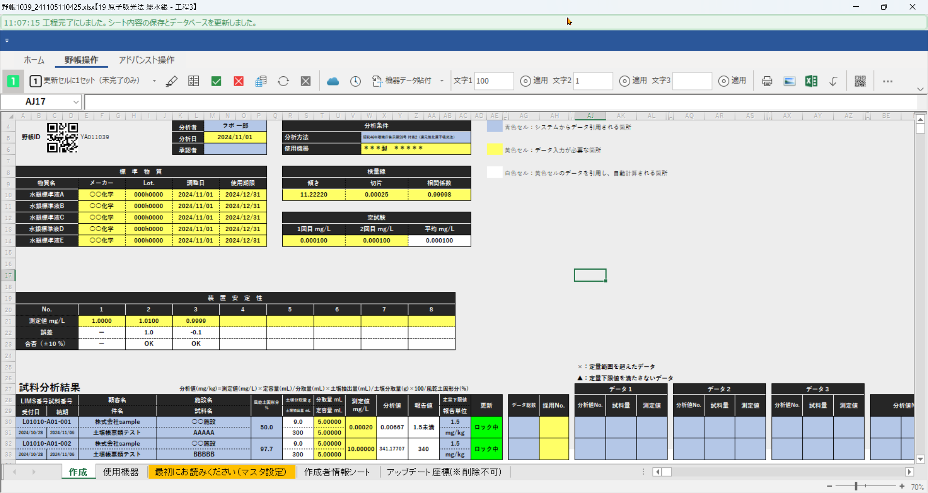Click column header AJ

pyautogui.click(x=590, y=116)
